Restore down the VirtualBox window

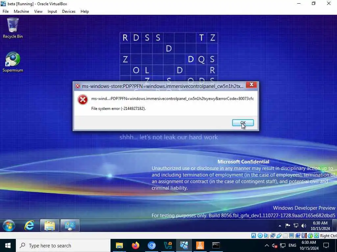coord(314,4)
